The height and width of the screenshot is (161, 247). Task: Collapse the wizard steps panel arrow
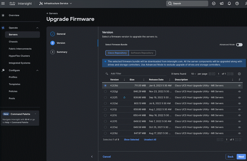tap(92, 156)
